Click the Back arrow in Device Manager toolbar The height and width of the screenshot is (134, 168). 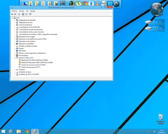tap(12, 14)
